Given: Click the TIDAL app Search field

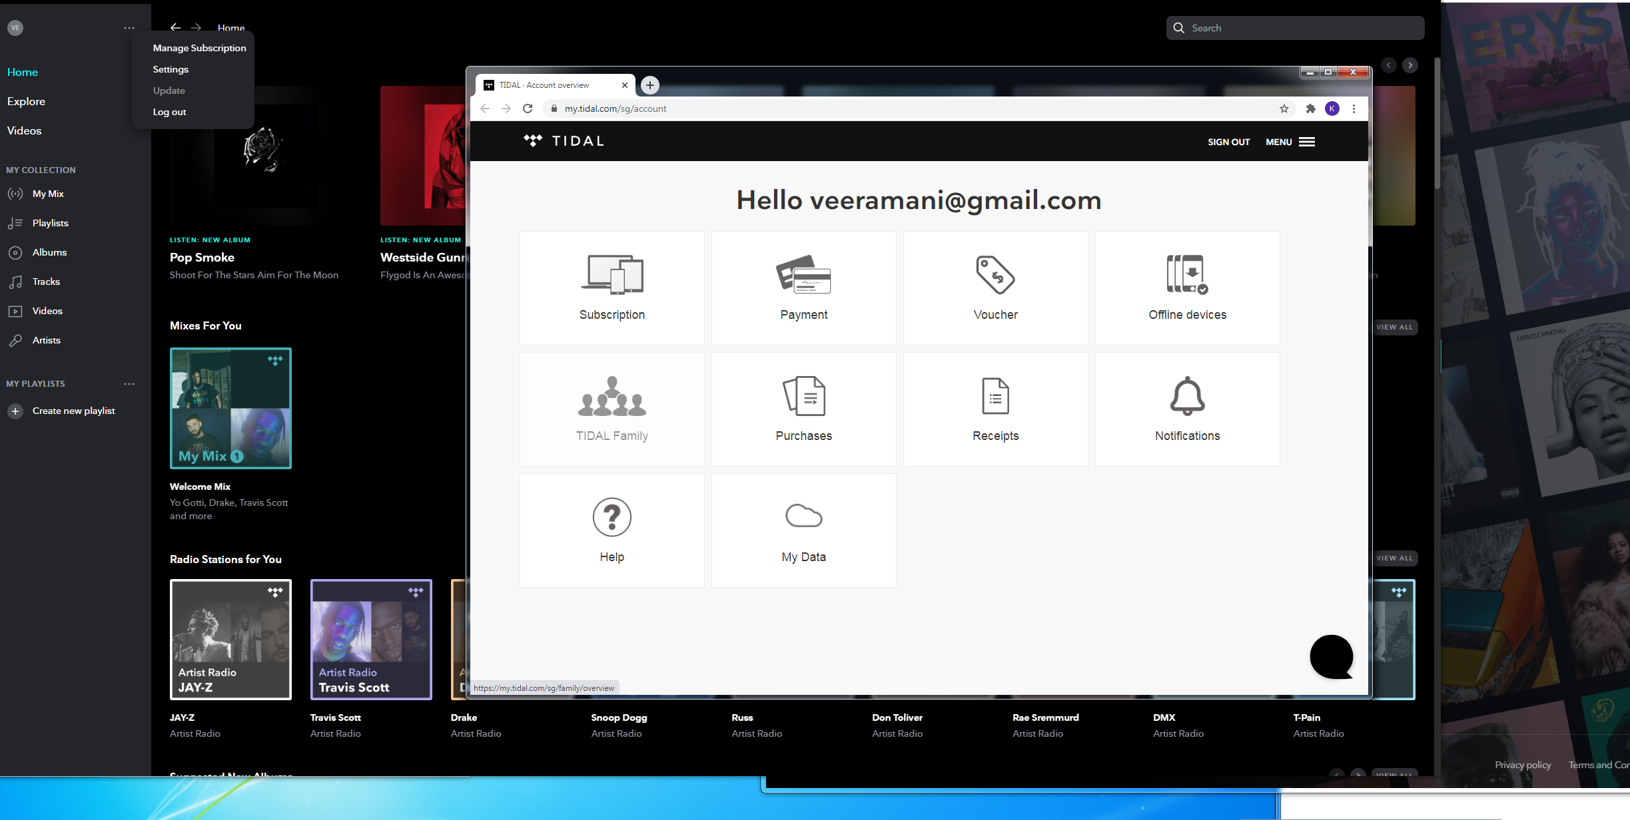Looking at the screenshot, I should pos(1295,28).
